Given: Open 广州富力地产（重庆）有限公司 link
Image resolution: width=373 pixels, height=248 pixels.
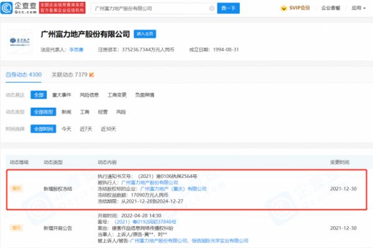Looking at the screenshot, I should [x=173, y=188].
